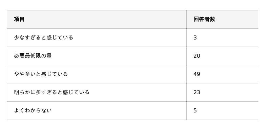Click the value 49 cell

[222, 74]
